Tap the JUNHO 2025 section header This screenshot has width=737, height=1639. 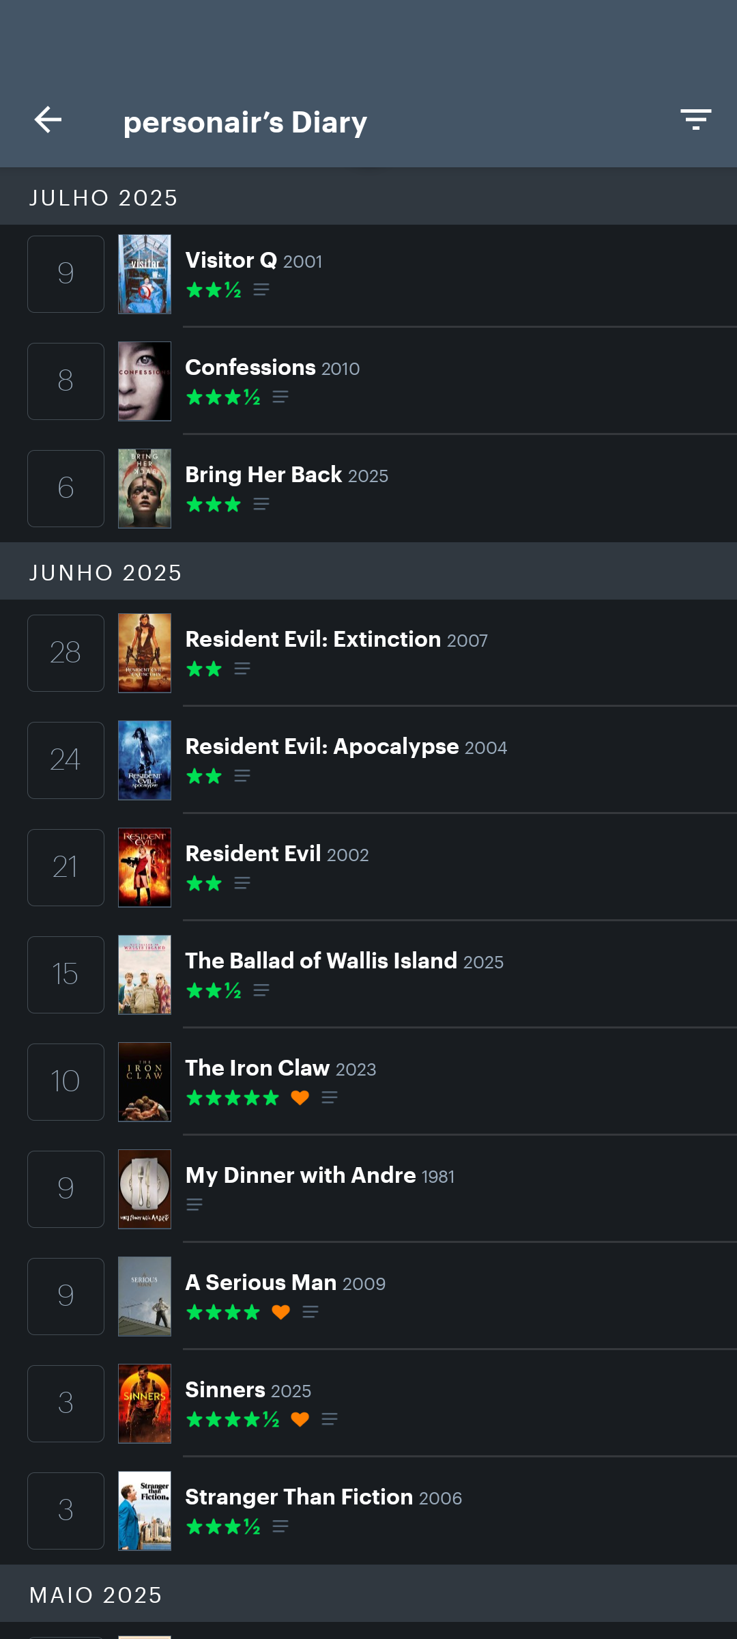tap(369, 572)
